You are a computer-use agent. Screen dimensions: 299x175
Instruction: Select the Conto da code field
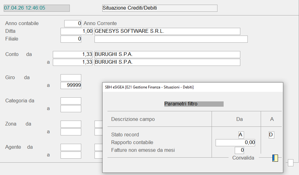(73, 54)
